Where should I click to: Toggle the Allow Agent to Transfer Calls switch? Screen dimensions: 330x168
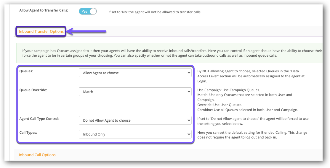tap(88, 11)
